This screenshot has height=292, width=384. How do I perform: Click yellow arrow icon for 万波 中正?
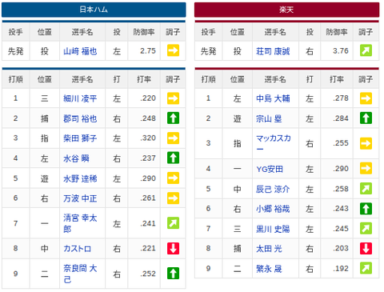point(173,198)
